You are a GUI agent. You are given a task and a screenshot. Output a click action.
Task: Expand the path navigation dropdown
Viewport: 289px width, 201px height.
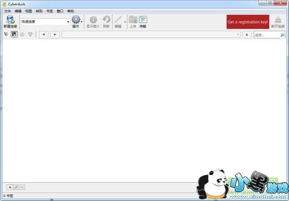[238, 35]
